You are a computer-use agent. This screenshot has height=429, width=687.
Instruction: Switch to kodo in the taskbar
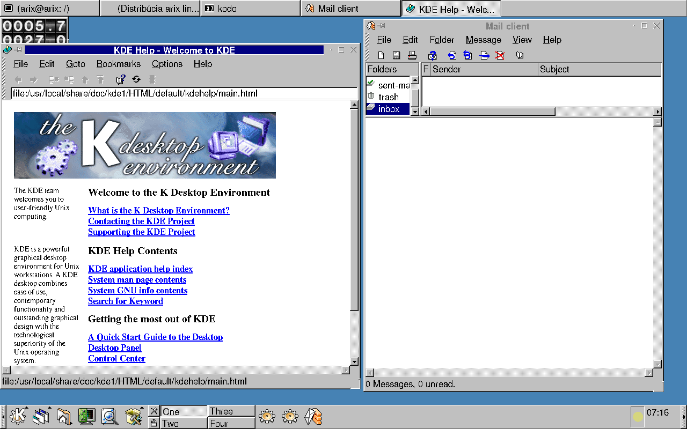pos(250,9)
